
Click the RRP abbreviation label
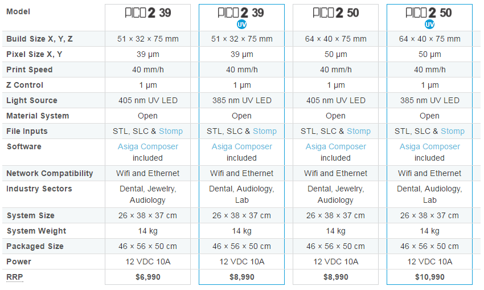[x=14, y=277]
